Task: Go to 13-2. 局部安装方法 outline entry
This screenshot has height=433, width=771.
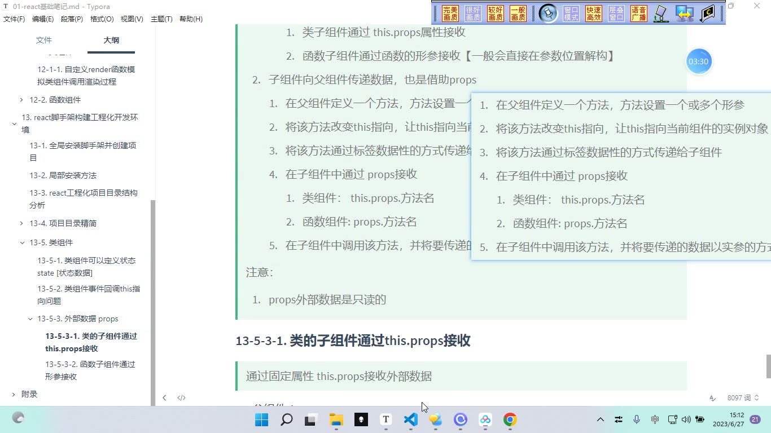Action: pos(63,175)
